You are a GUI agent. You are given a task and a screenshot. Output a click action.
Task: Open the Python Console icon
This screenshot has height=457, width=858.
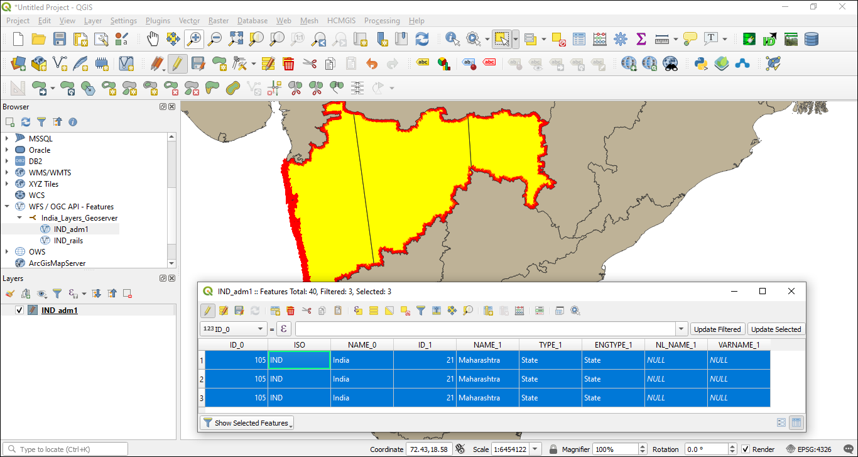(702, 63)
